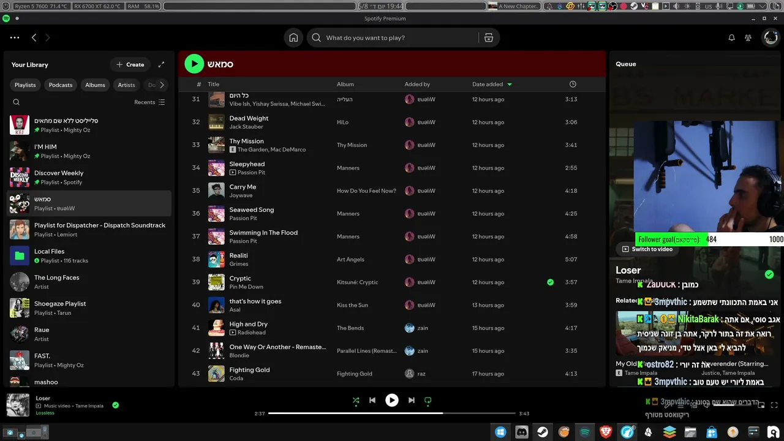Sort tracks by the Album column
Viewport: 784px width, 441px height.
345,84
